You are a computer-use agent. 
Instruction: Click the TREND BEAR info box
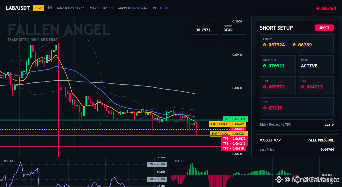click(x=233, y=28)
